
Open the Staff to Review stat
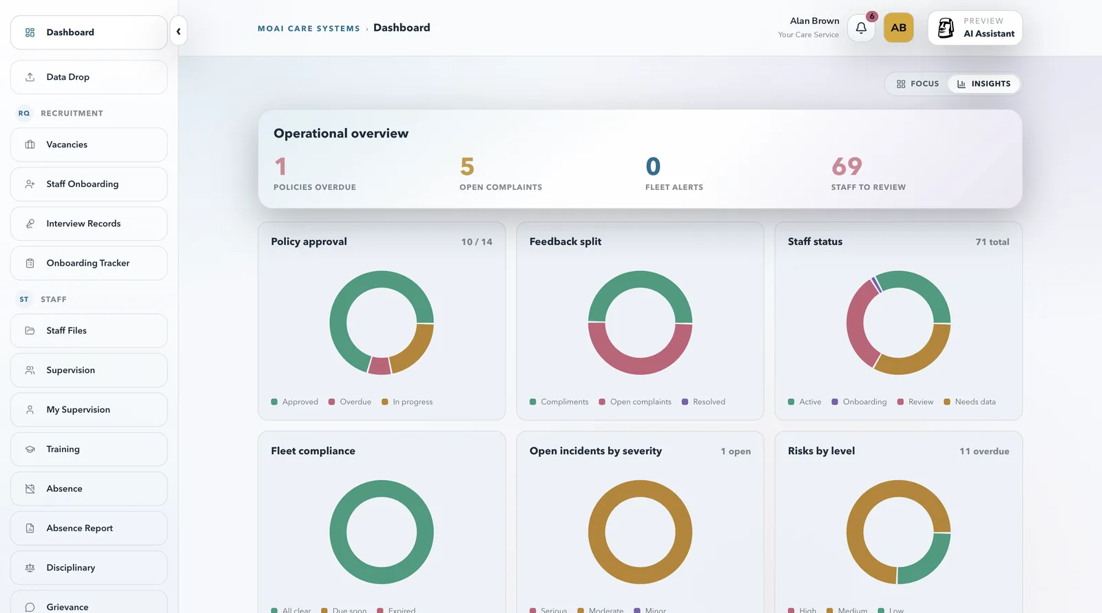tap(869, 173)
